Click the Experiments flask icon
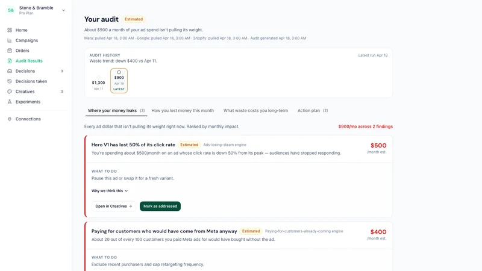The image size is (482, 271). [10, 102]
